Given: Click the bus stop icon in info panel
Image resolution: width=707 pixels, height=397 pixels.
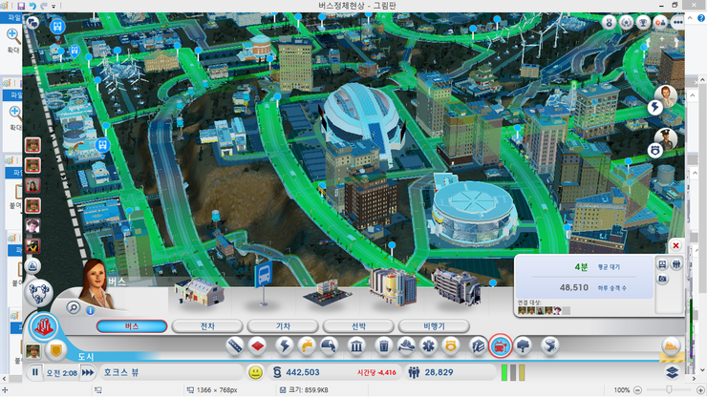Looking at the screenshot, I should tap(662, 264).
